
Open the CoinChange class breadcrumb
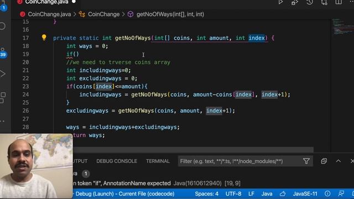tap(103, 14)
